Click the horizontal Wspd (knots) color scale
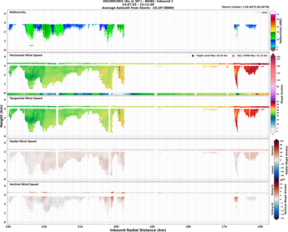This screenshot has height=232, width=288. tap(273, 94)
